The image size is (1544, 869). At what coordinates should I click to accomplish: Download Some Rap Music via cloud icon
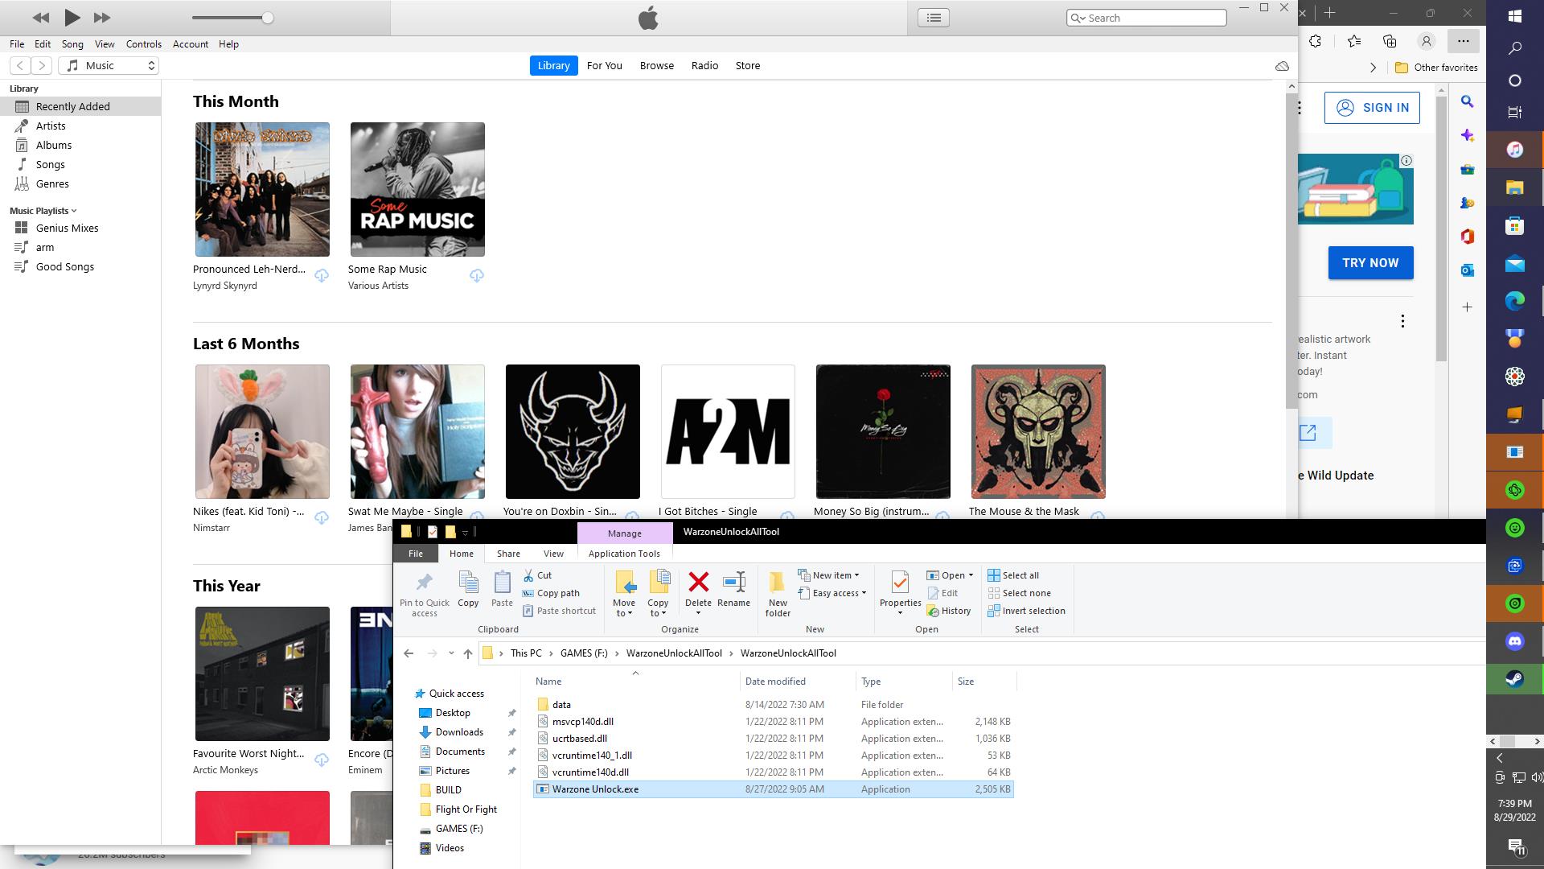[477, 276]
